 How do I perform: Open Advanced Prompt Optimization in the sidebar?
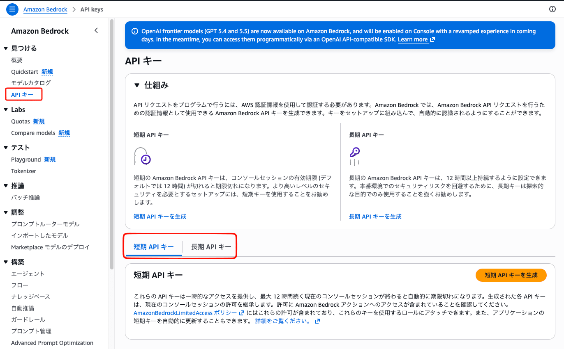click(52, 343)
